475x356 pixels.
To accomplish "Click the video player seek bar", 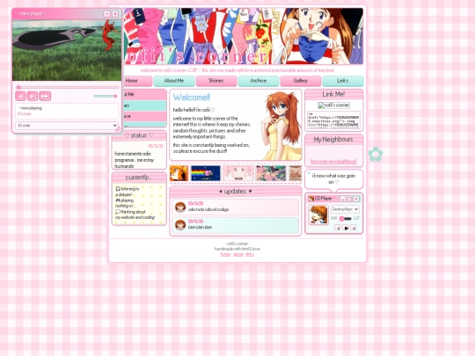I will pyautogui.click(x=68, y=88).
